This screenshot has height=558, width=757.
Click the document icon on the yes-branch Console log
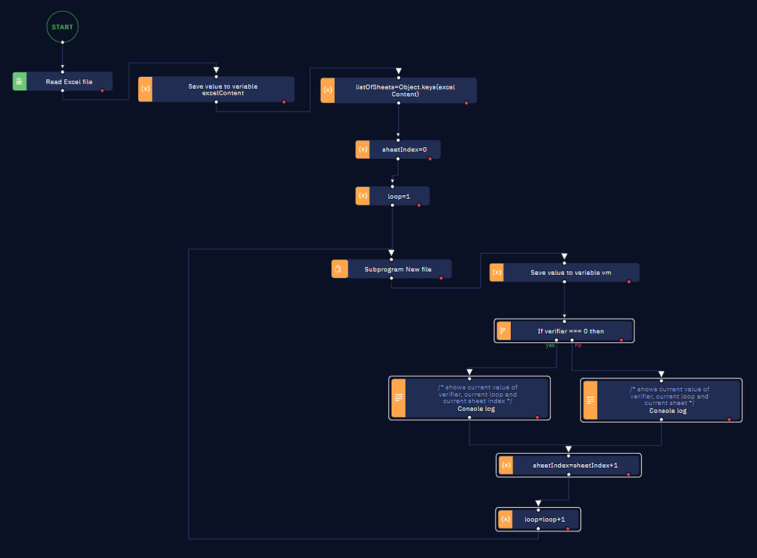[398, 398]
